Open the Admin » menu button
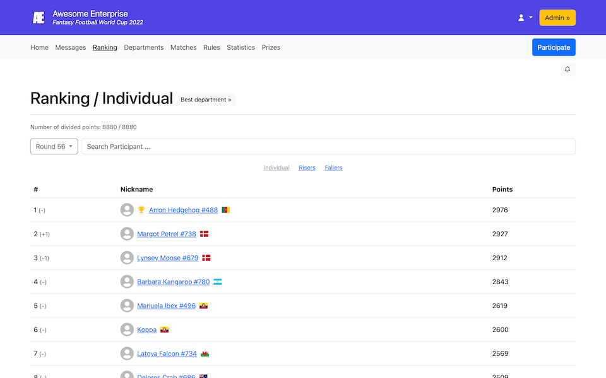Image resolution: width=606 pixels, height=378 pixels. click(x=557, y=18)
